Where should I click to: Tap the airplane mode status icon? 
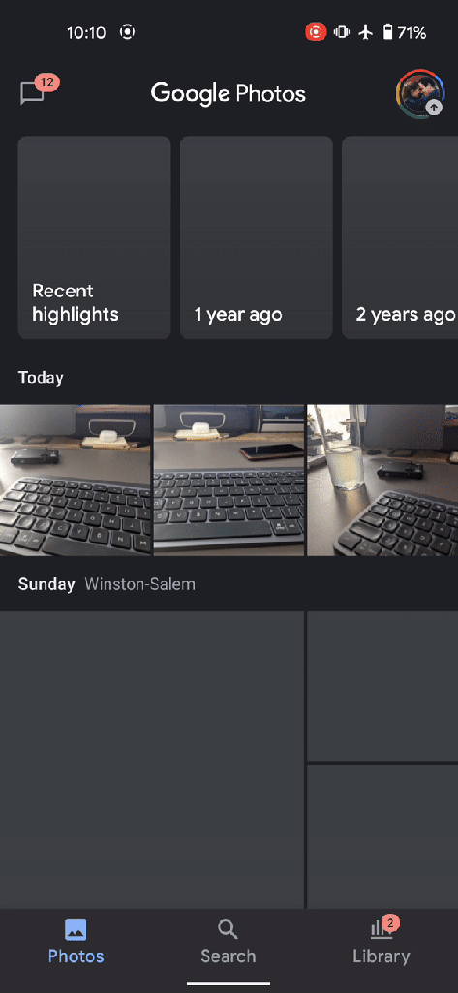click(365, 32)
